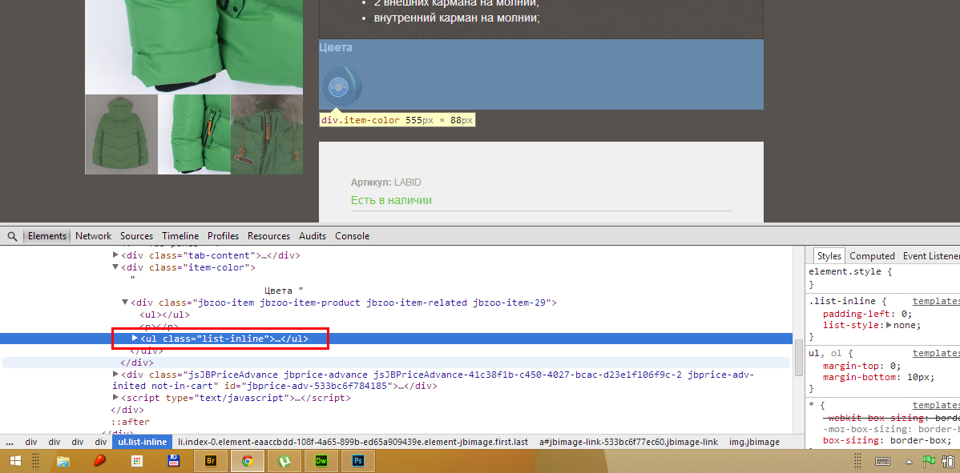
Task: Open the red chili pepper taskbar app
Action: point(100,461)
